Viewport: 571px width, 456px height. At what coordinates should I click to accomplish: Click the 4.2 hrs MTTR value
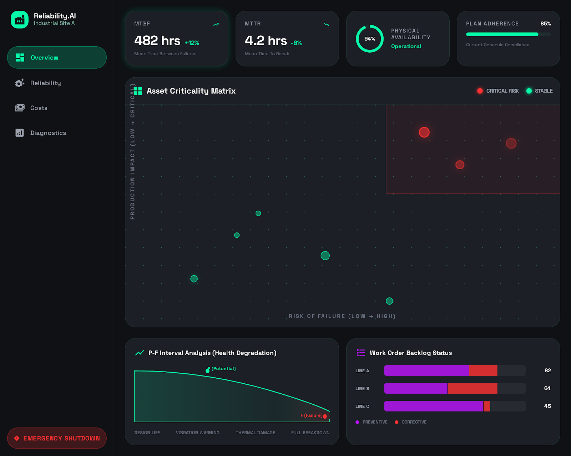[x=266, y=41]
